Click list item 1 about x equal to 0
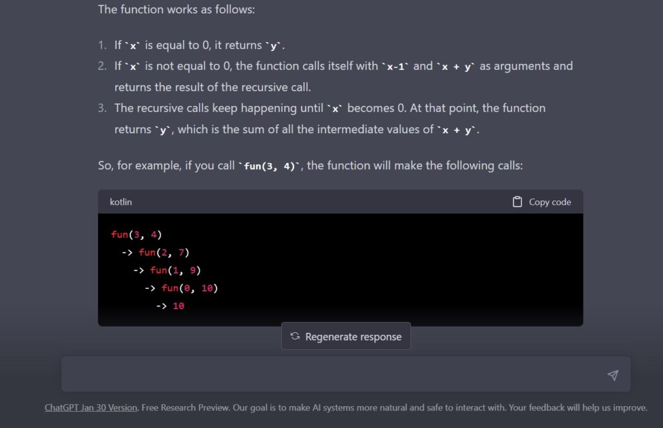 tap(200, 45)
